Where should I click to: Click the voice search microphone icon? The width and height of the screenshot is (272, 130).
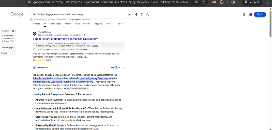(136, 14)
